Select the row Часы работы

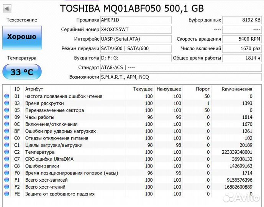[x=128, y=117]
